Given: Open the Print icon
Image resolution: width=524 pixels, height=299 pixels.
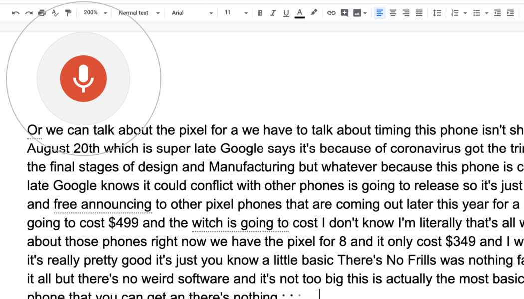Looking at the screenshot, I should [x=42, y=13].
